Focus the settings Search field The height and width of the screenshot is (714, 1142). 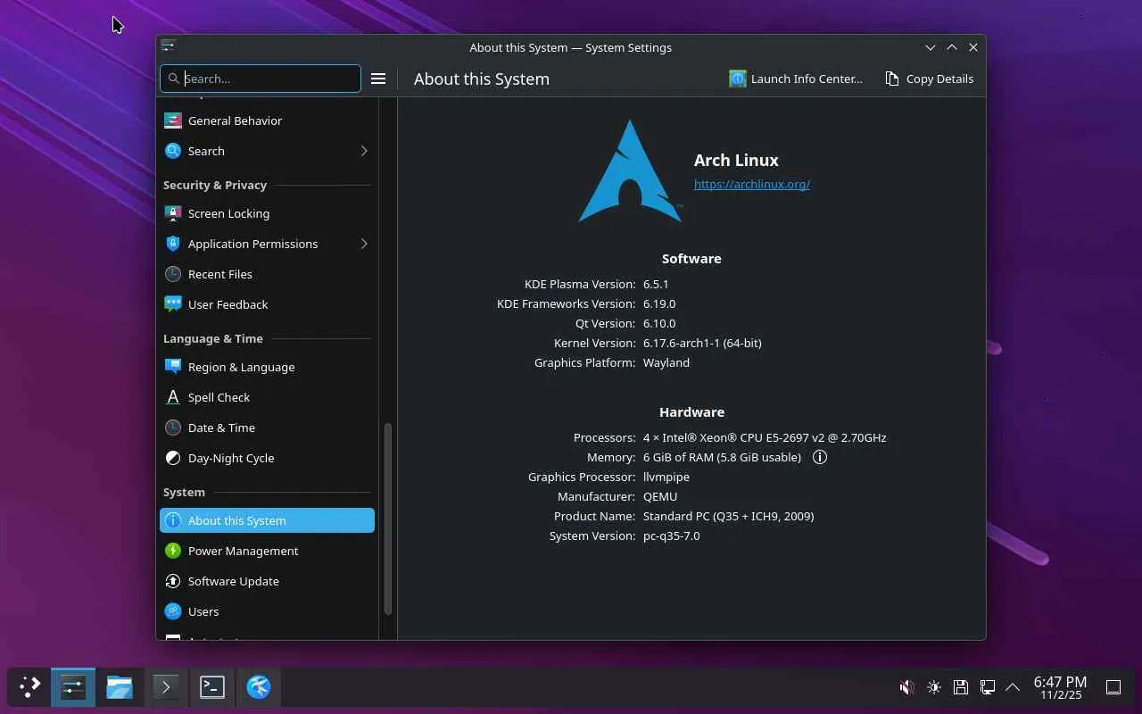[x=261, y=79]
